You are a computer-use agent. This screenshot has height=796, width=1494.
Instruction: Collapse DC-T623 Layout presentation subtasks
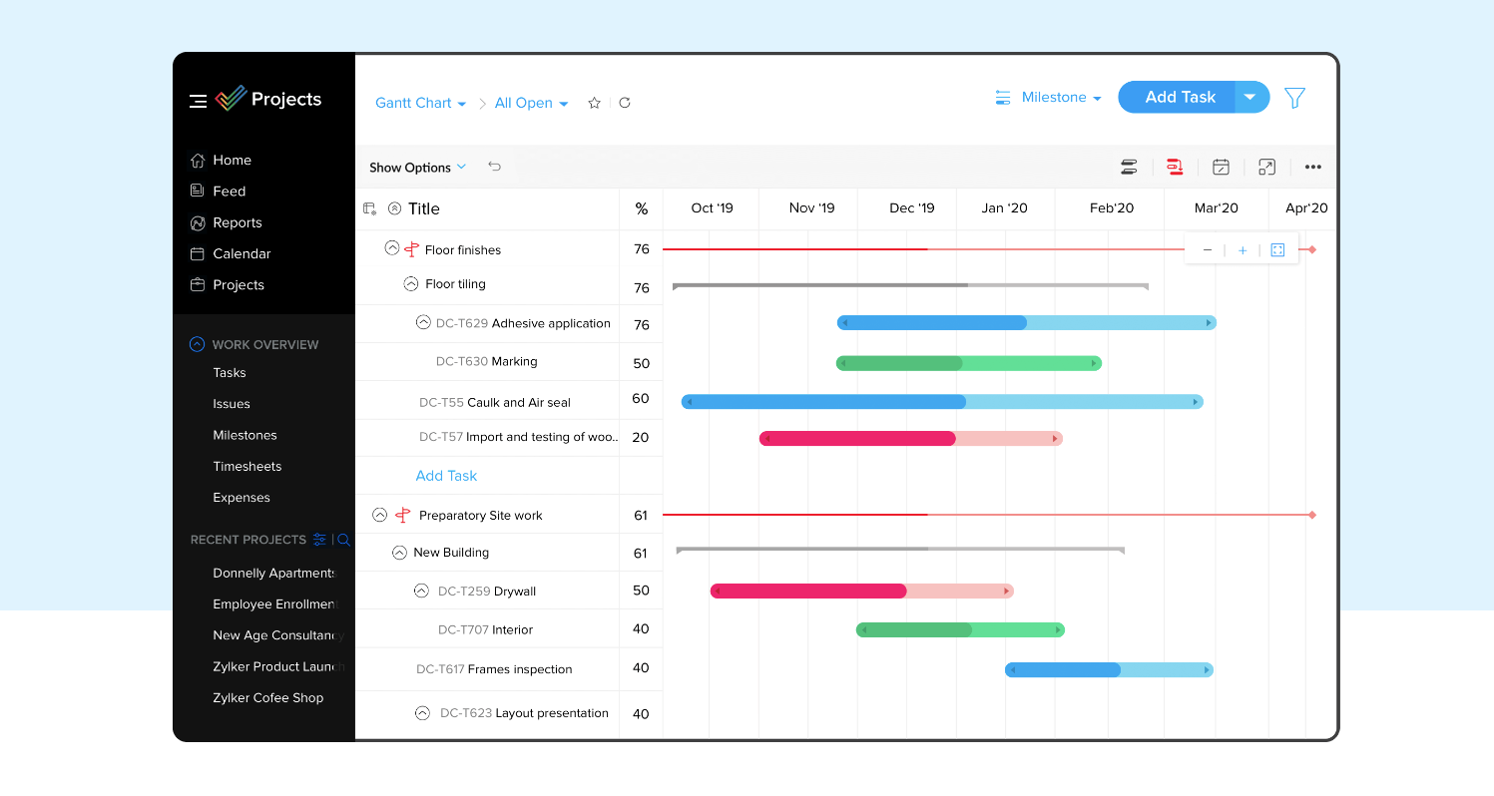(x=422, y=712)
